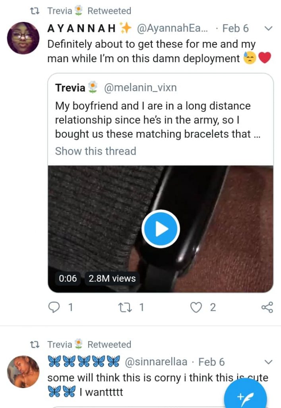The height and width of the screenshot is (408, 281).
Task: Open the chevron menu on sinnarellaa's tweet
Action: coord(268,362)
